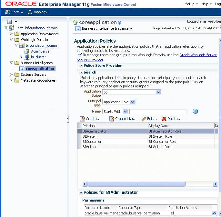Click the Application Deployments folder icon

tap(17, 34)
